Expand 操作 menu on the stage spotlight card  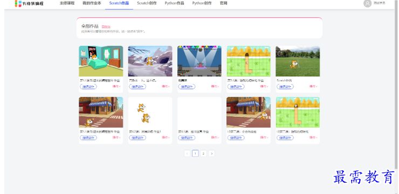(215, 86)
